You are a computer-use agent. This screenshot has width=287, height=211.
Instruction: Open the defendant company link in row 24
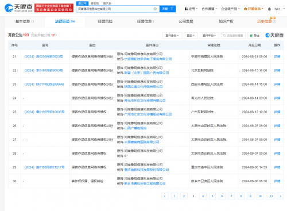[x=145, y=101]
